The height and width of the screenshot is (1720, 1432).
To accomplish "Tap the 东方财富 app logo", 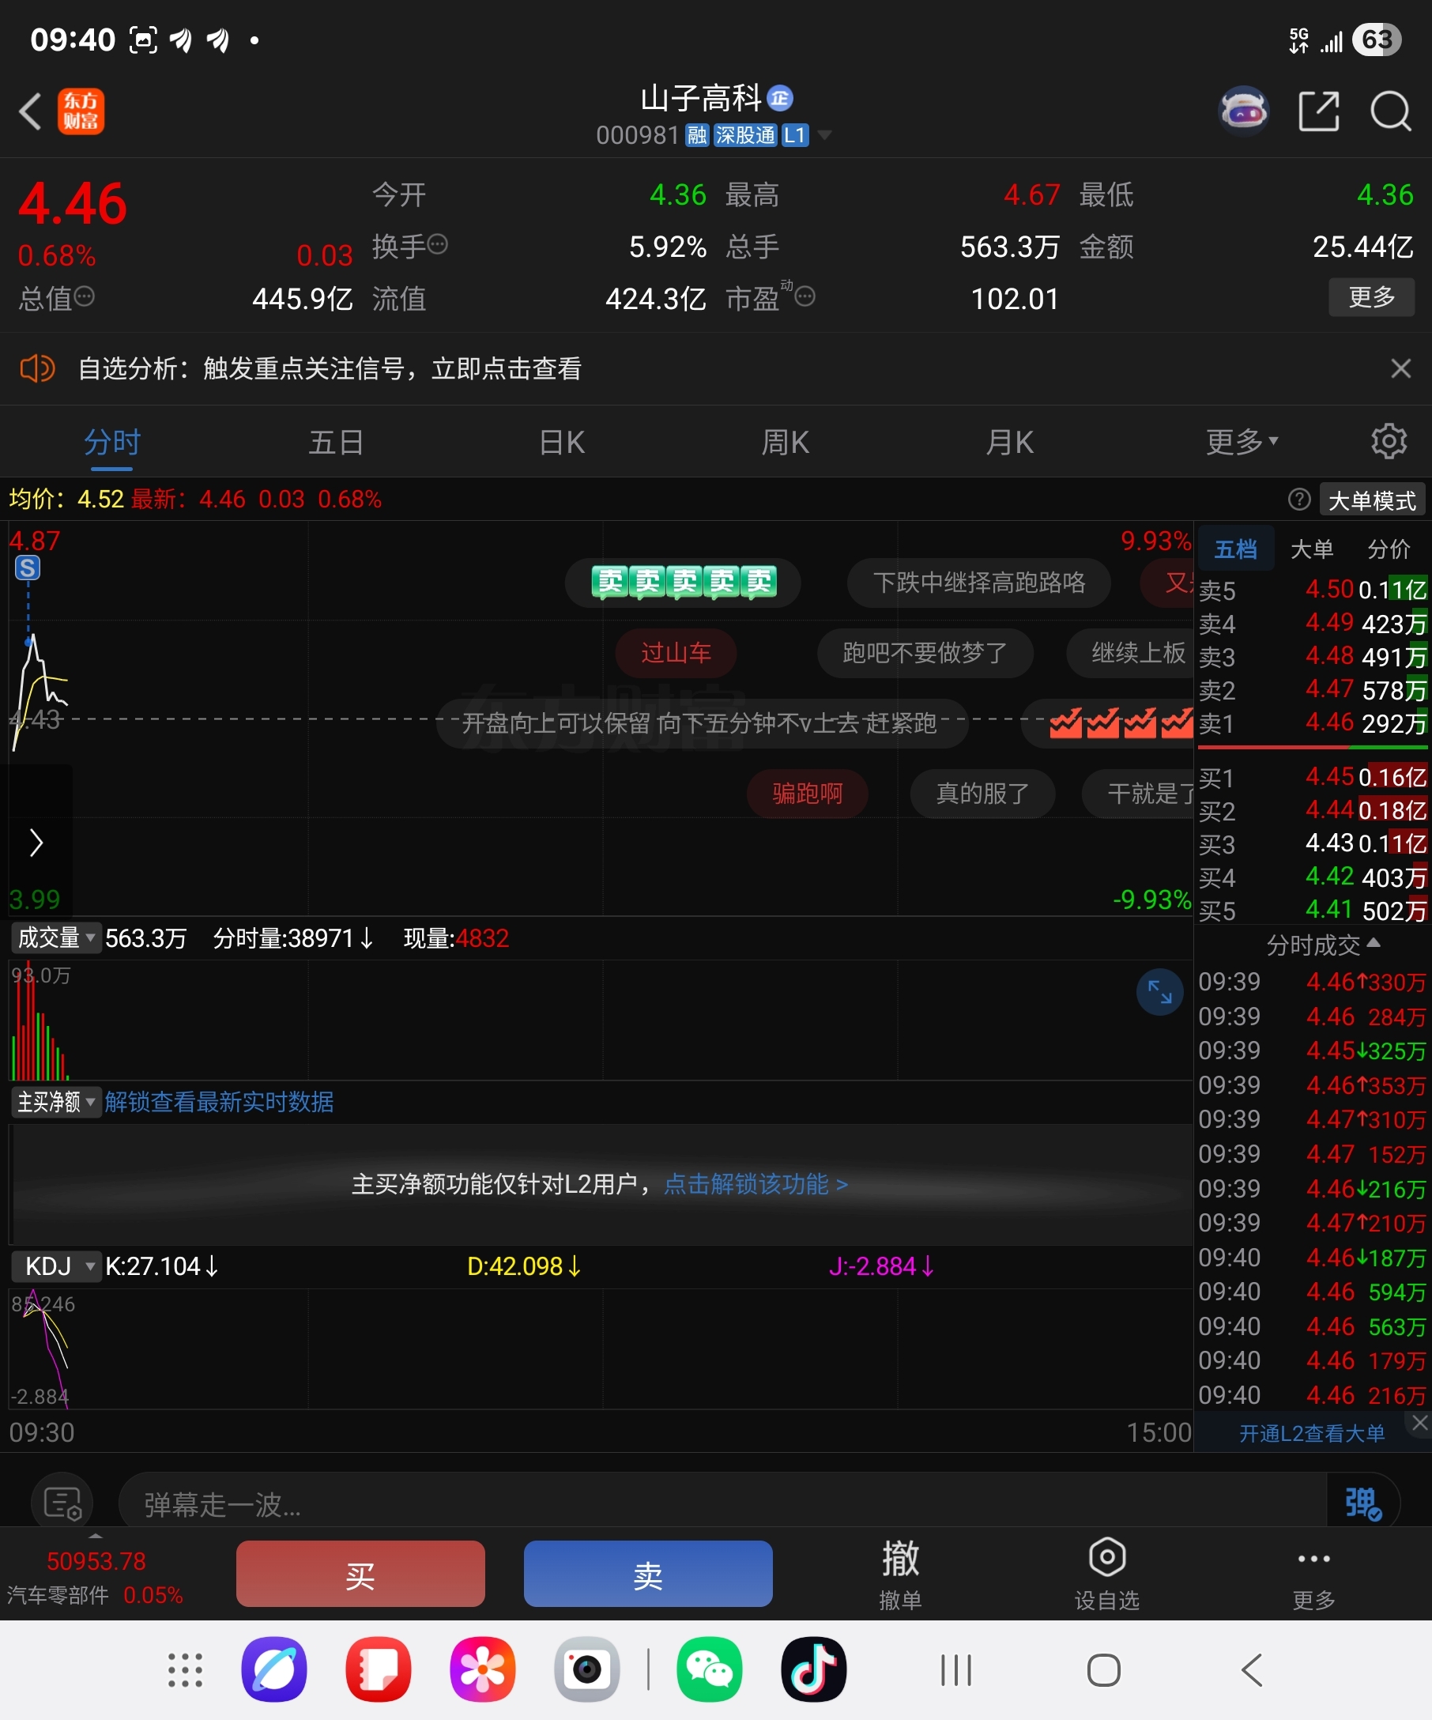I will (81, 111).
